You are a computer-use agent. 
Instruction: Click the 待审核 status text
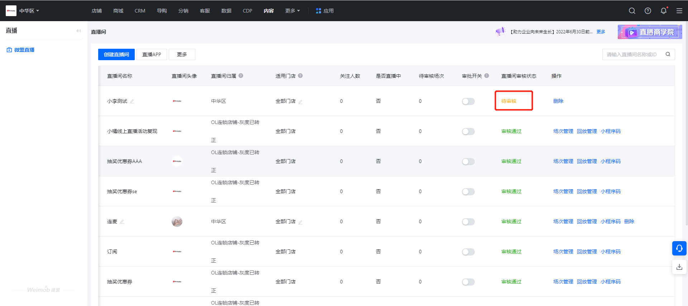click(x=509, y=101)
